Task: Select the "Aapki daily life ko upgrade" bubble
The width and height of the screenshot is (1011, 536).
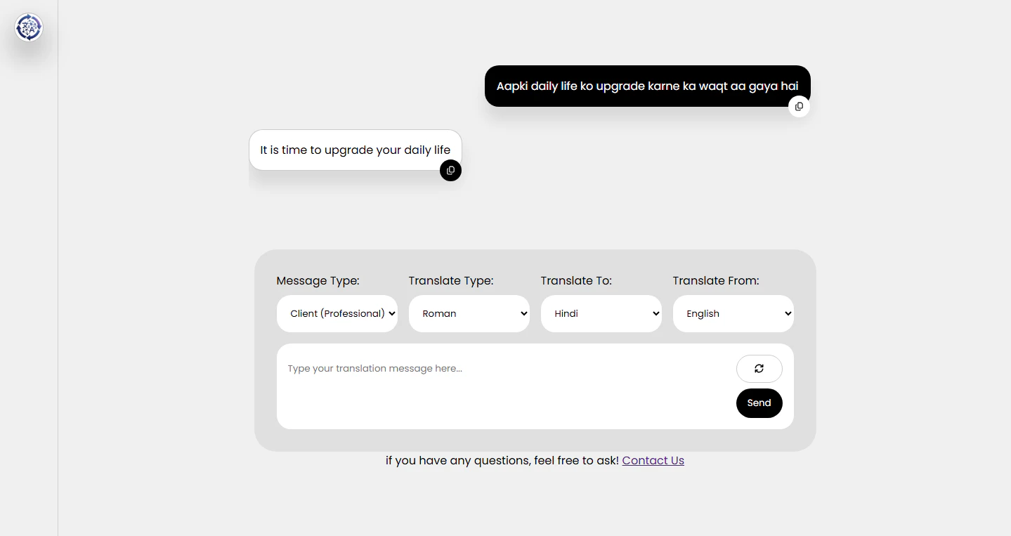Action: [x=647, y=86]
